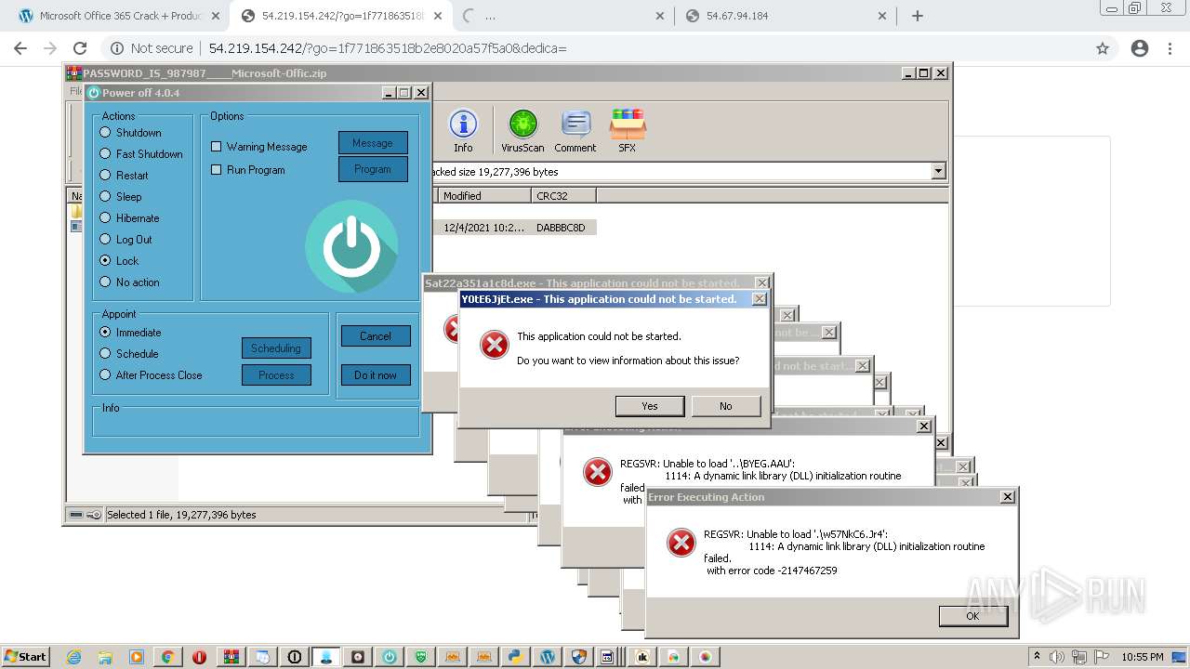Choose the Restart action
Viewport: 1190px width, 669px height.
pos(124,176)
